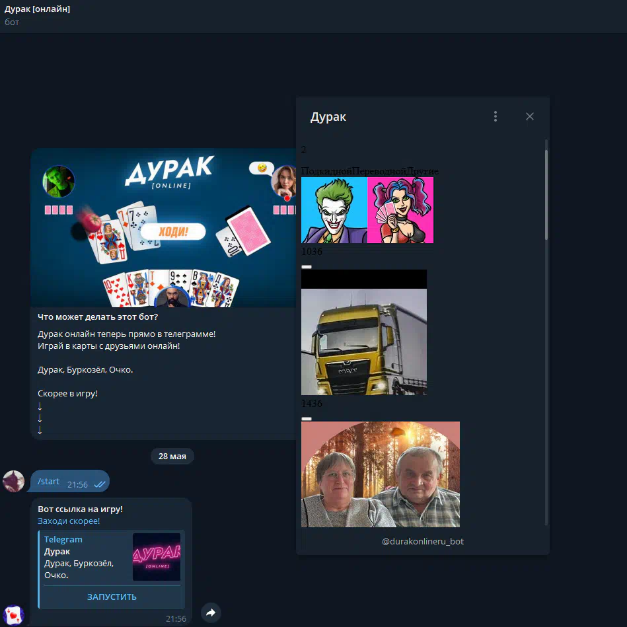Click the small white button above the couple photo
The height and width of the screenshot is (627, 627).
(307, 419)
